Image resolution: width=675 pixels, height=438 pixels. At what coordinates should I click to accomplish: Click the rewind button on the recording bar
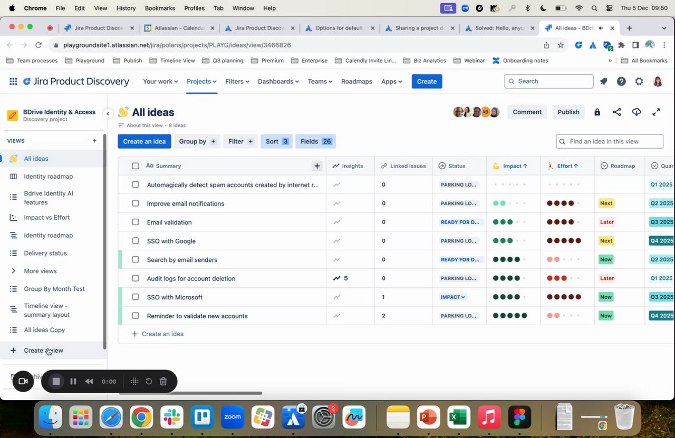tap(89, 381)
